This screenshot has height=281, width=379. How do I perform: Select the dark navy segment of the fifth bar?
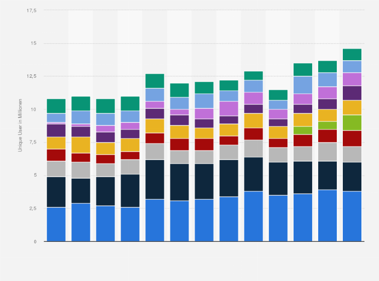tap(155, 180)
